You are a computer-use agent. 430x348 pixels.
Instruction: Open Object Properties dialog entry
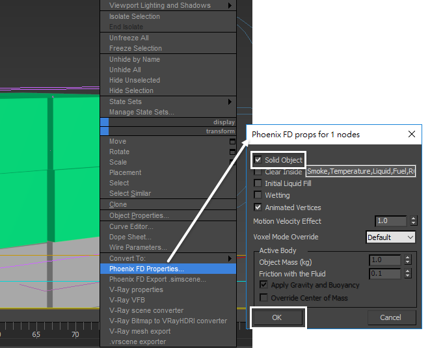[168, 215]
